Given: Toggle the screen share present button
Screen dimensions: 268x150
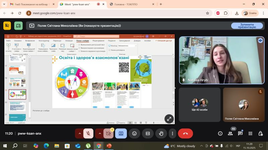Looking at the screenshot, I should [121, 133].
